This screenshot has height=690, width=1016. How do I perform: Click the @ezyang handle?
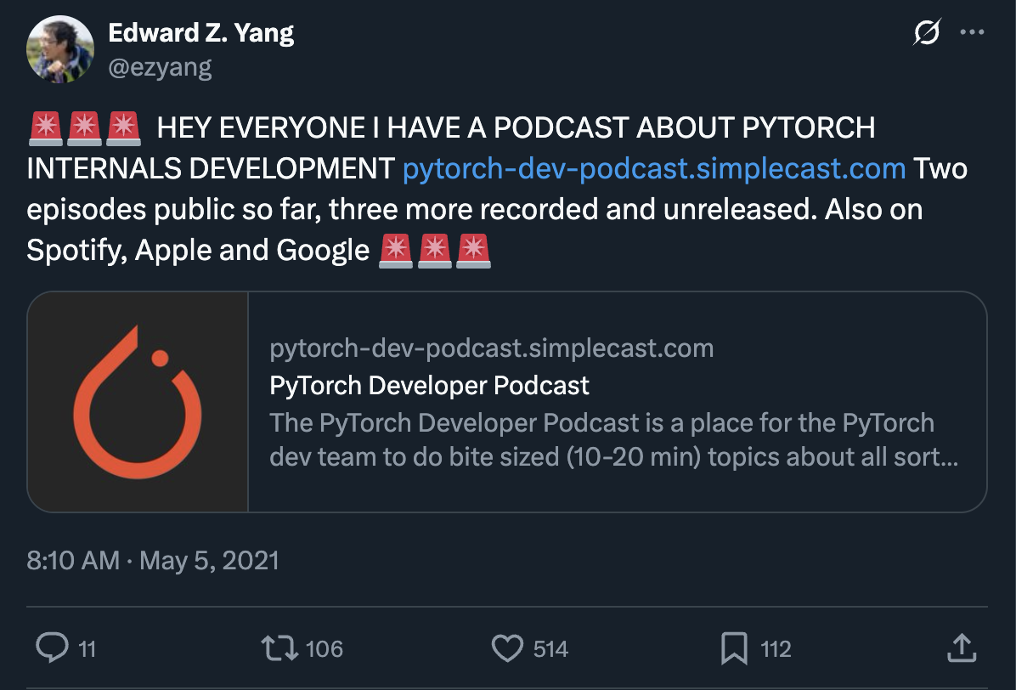(160, 67)
